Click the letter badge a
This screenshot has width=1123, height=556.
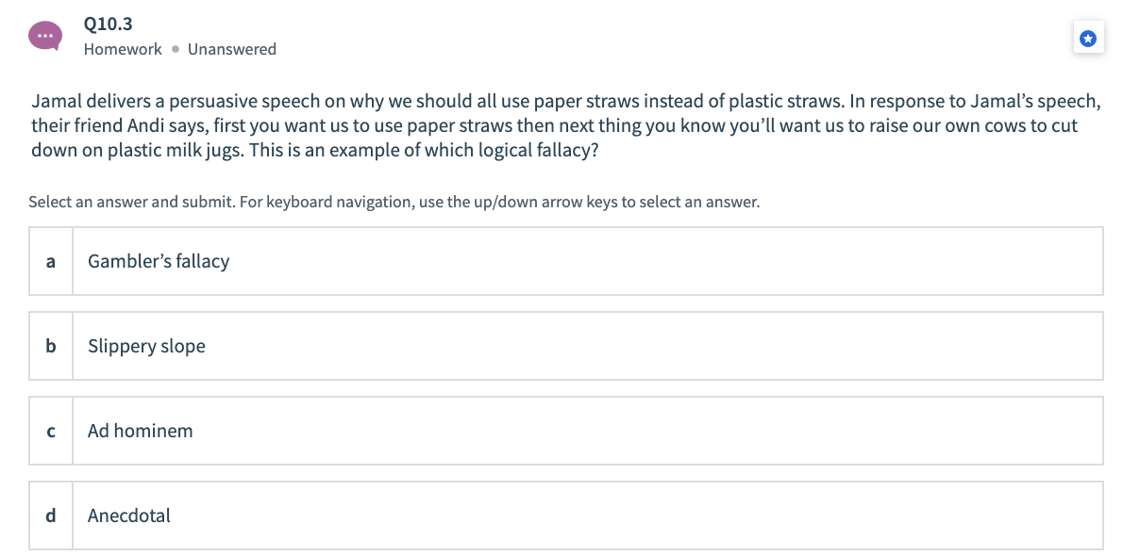tap(50, 261)
